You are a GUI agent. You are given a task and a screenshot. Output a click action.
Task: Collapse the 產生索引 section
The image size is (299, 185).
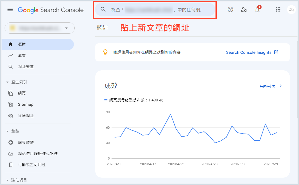click(7, 82)
